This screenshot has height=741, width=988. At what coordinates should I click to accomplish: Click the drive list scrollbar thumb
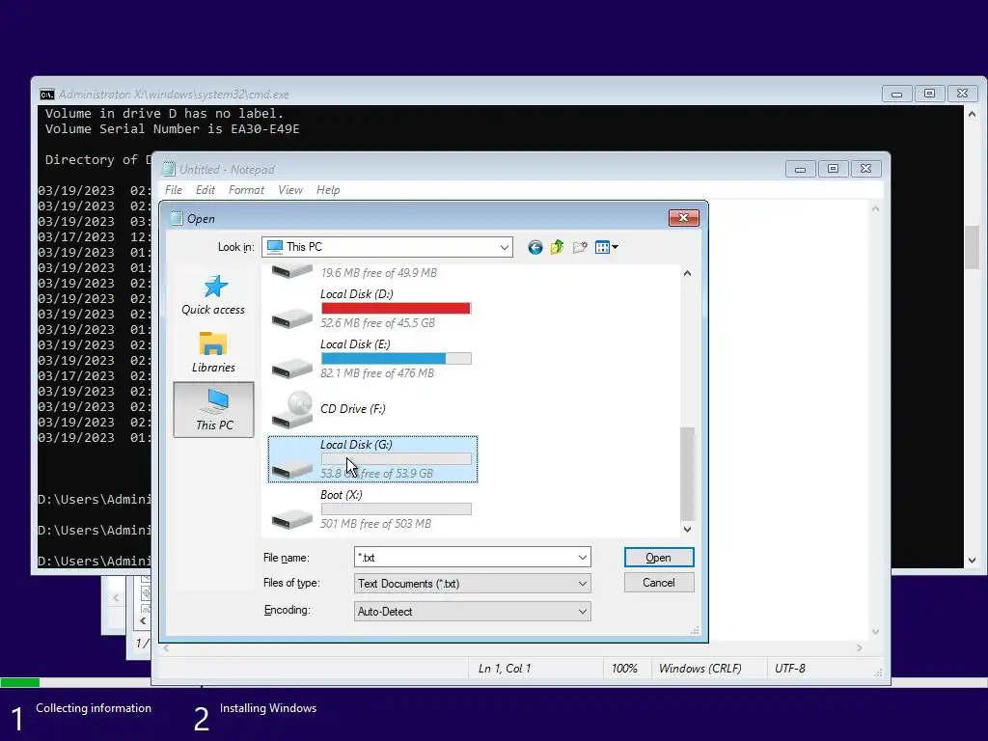point(687,473)
